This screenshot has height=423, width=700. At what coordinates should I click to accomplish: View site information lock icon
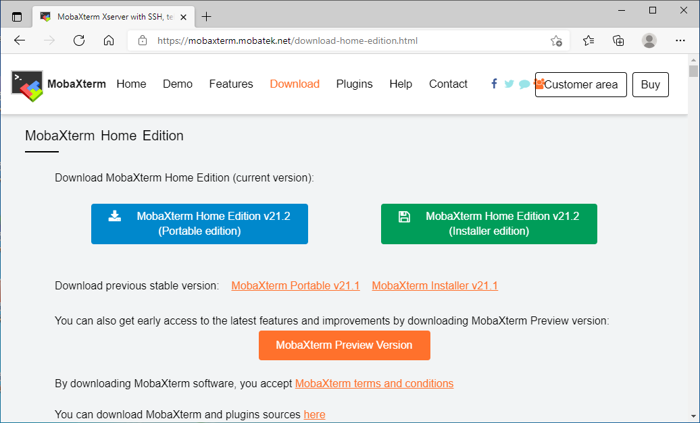143,40
